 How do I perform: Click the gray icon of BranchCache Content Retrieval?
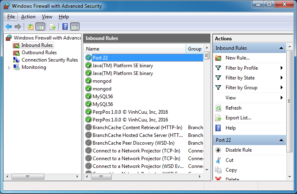[x=89, y=127]
